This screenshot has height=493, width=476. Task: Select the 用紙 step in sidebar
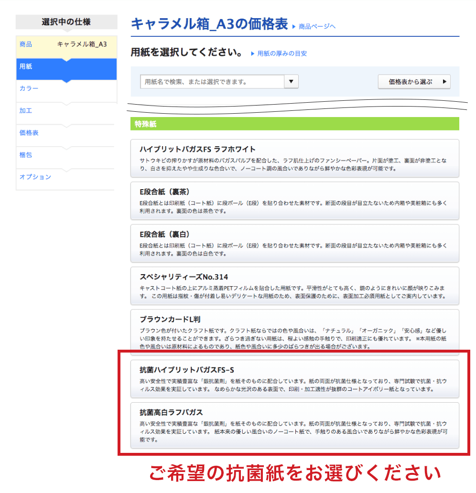pos(66,67)
